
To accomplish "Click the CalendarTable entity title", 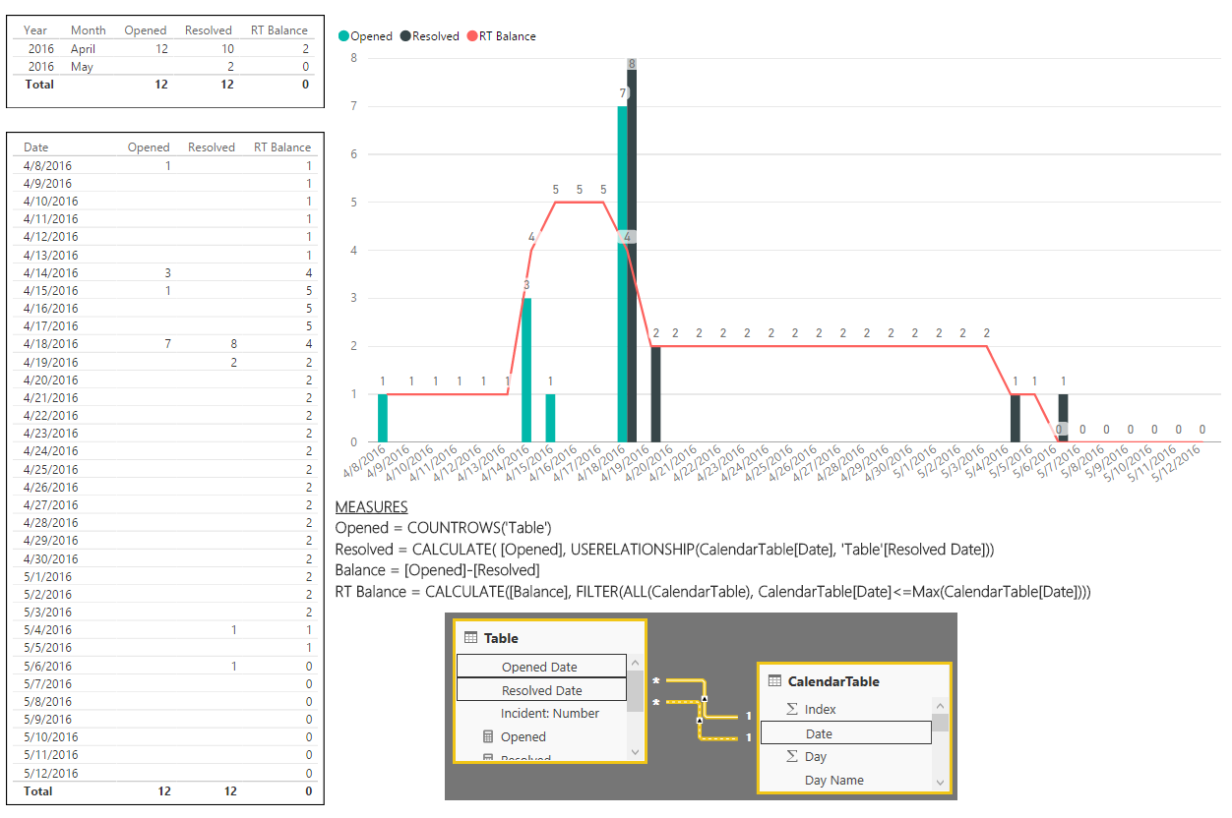I will pos(833,681).
